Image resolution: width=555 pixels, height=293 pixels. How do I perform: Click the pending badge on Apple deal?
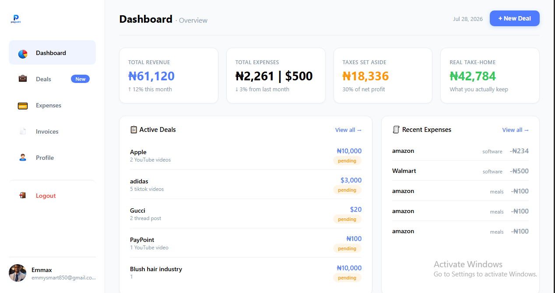[347, 161]
